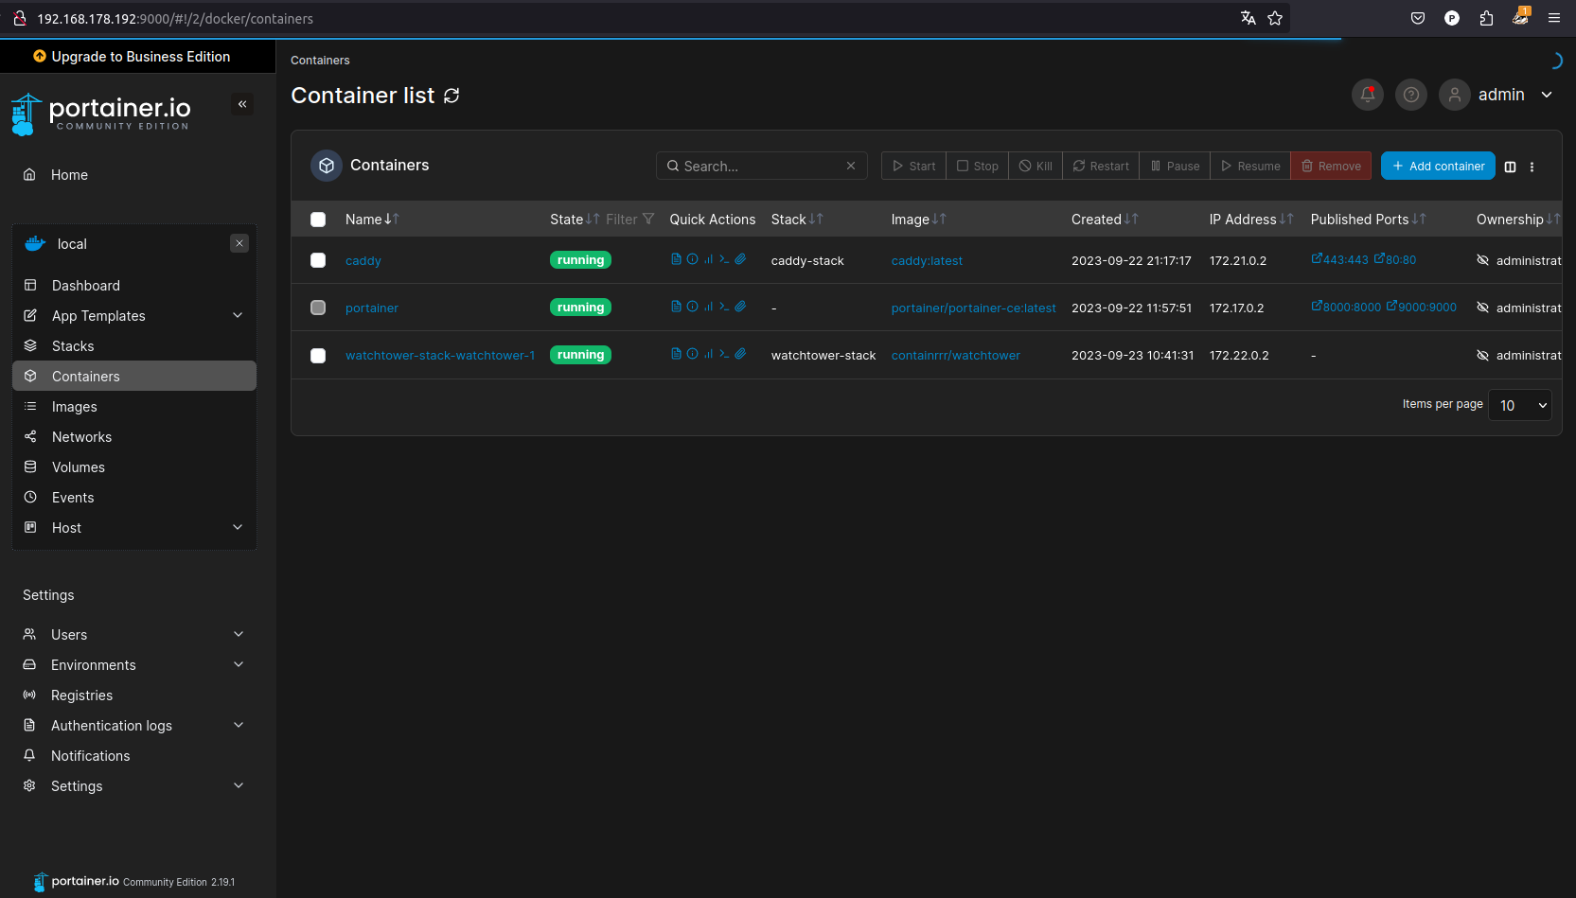Toggle the select-all containers checkbox

click(318, 220)
